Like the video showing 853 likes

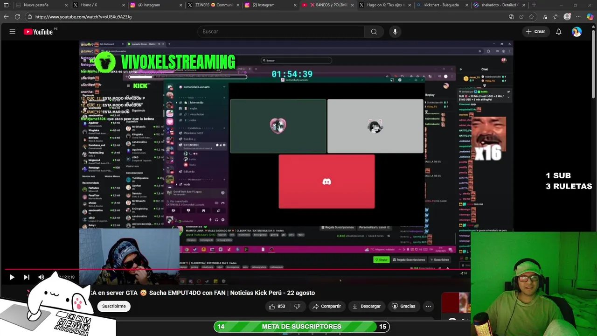[x=277, y=306]
